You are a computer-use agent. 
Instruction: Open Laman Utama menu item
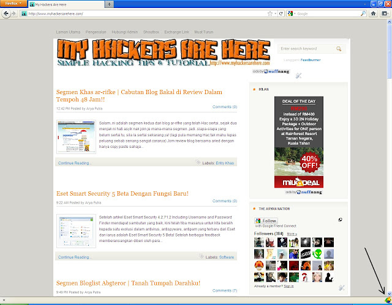tap(68, 32)
